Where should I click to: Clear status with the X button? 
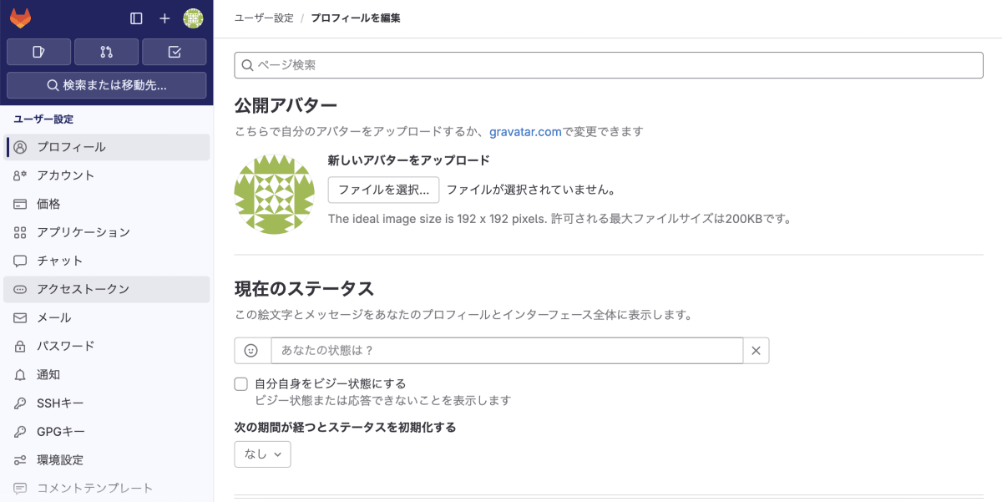pos(756,350)
